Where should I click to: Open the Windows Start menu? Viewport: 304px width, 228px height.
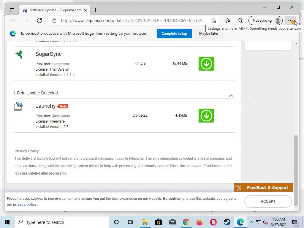click(x=7, y=222)
